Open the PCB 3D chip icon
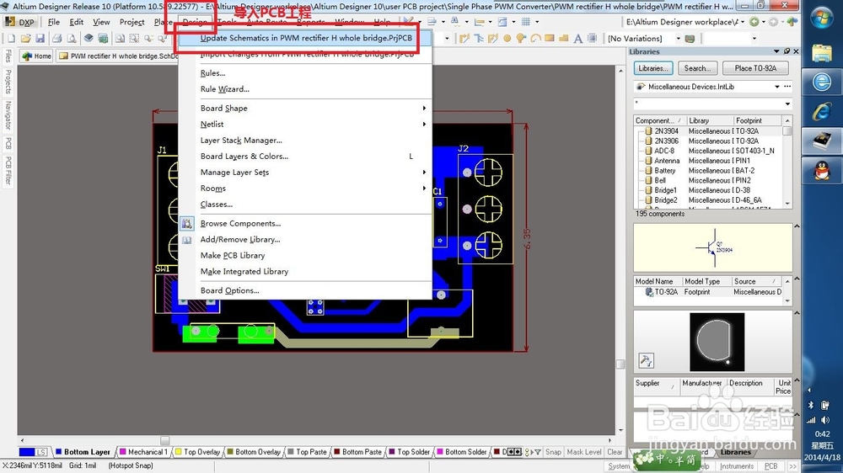The width and height of the screenshot is (843, 473). 103,39
